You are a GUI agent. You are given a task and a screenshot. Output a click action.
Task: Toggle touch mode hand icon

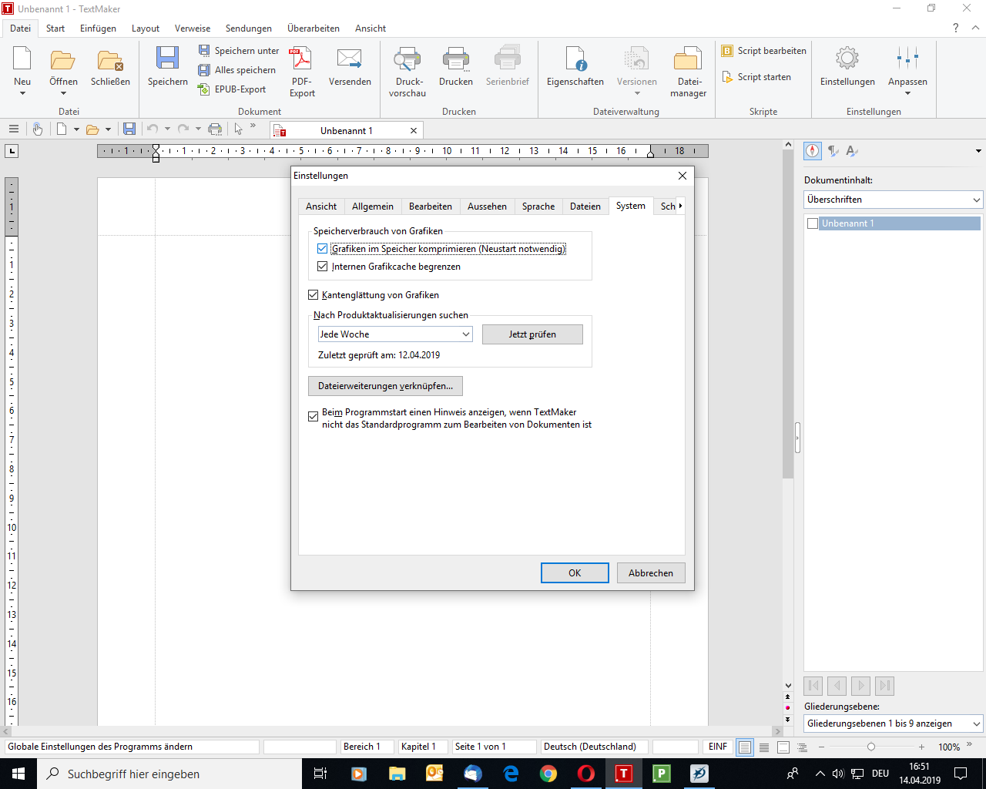click(37, 129)
